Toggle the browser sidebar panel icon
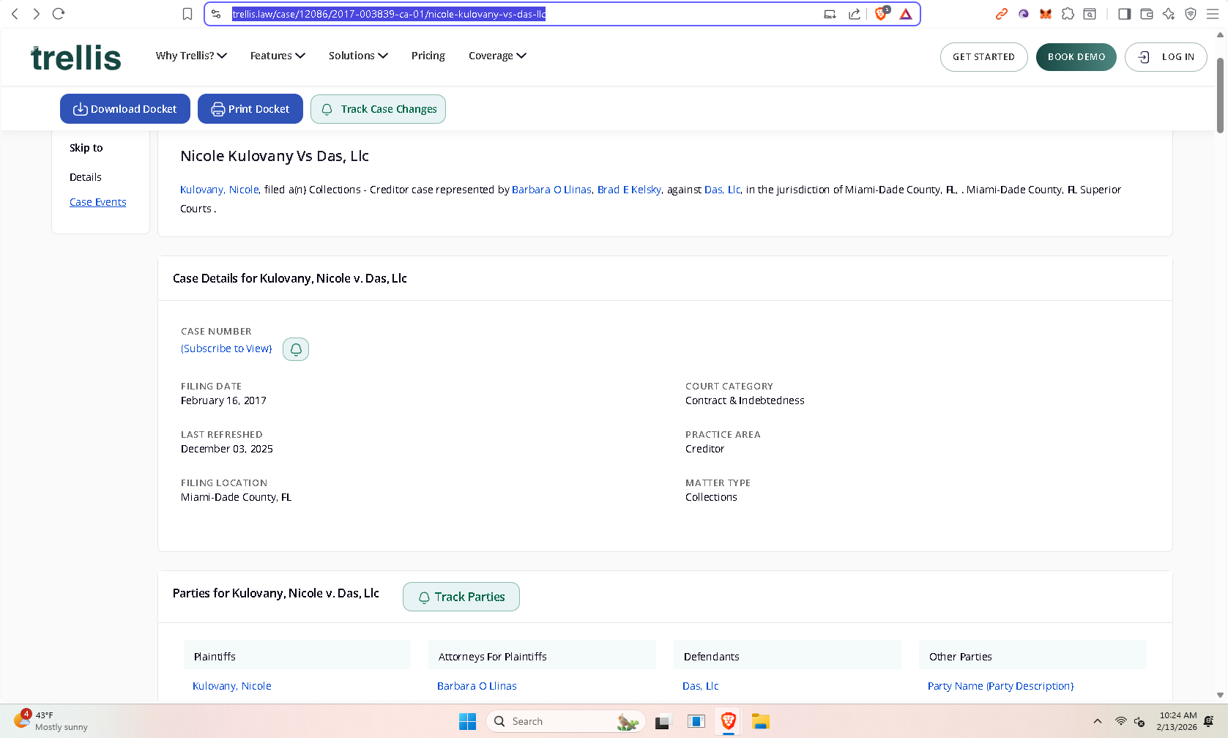This screenshot has width=1228, height=738. click(x=1124, y=14)
